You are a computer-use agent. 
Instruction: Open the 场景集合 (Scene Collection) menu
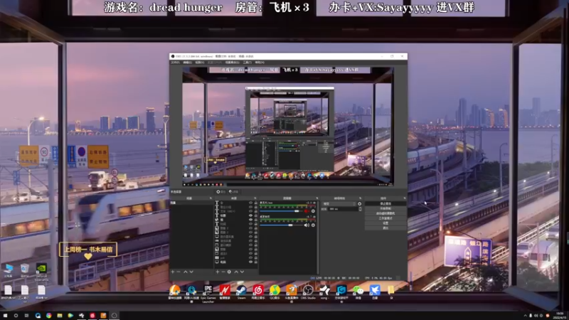coord(232,63)
